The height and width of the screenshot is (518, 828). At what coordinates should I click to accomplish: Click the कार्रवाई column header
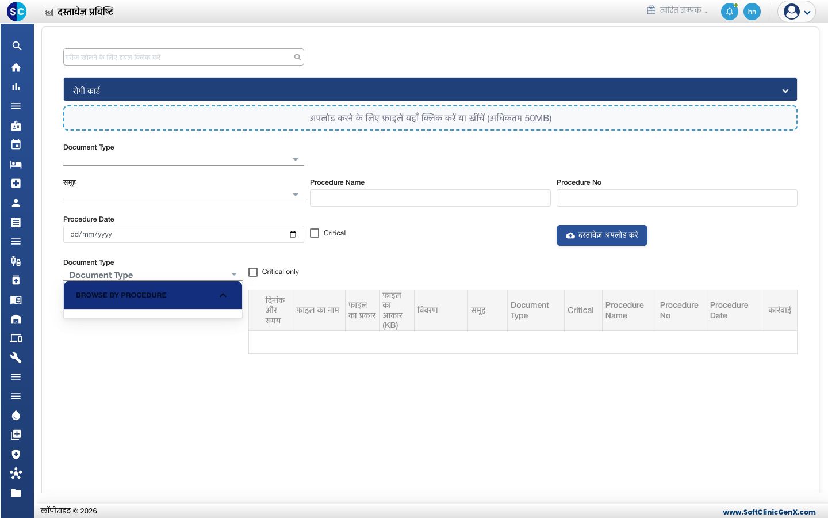pyautogui.click(x=779, y=310)
